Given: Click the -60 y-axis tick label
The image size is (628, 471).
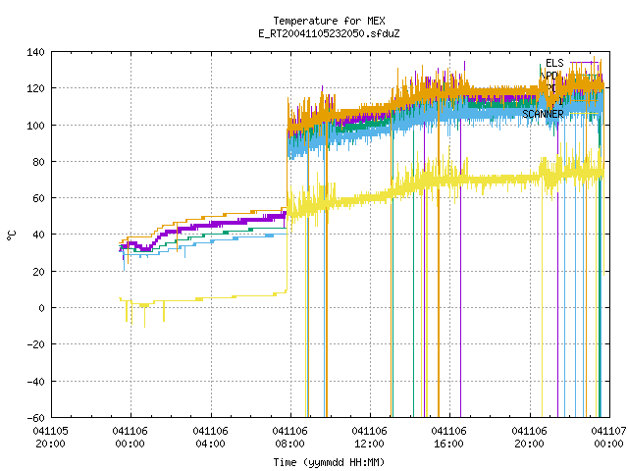Looking at the screenshot, I should (x=35, y=418).
